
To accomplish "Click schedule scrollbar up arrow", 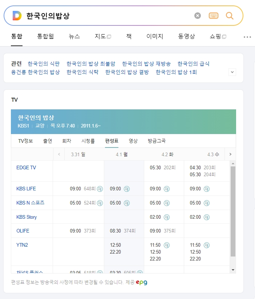I will (233, 163).
